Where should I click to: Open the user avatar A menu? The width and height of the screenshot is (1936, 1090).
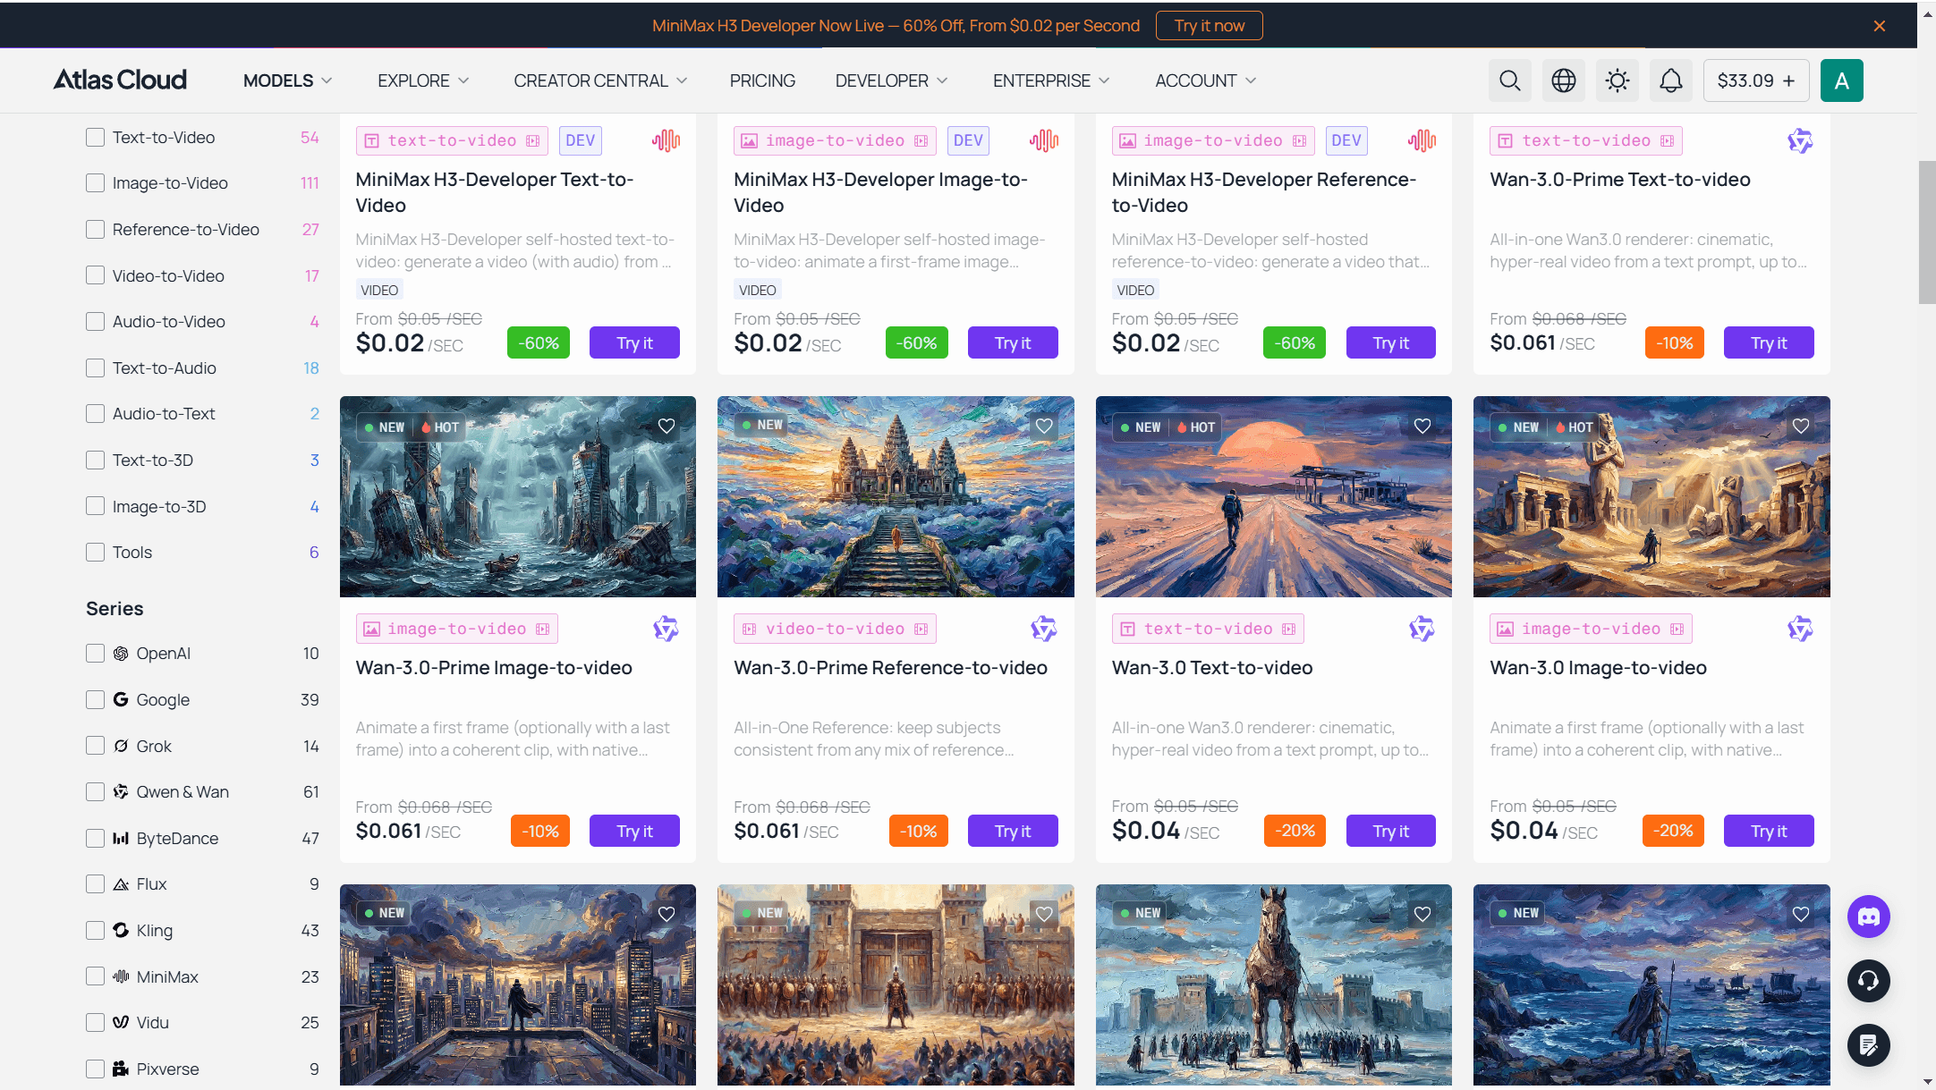click(1841, 80)
